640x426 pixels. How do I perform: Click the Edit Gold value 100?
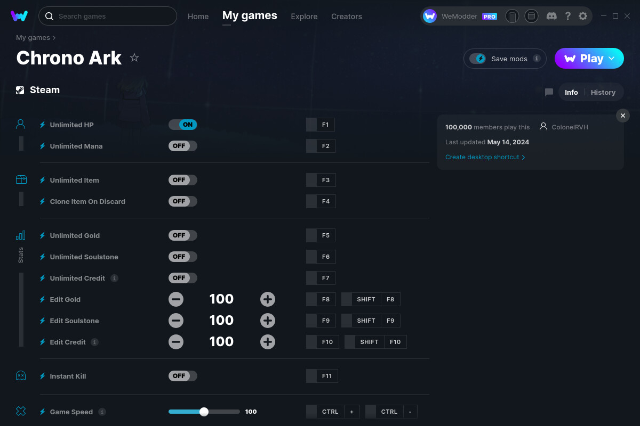[x=221, y=299]
